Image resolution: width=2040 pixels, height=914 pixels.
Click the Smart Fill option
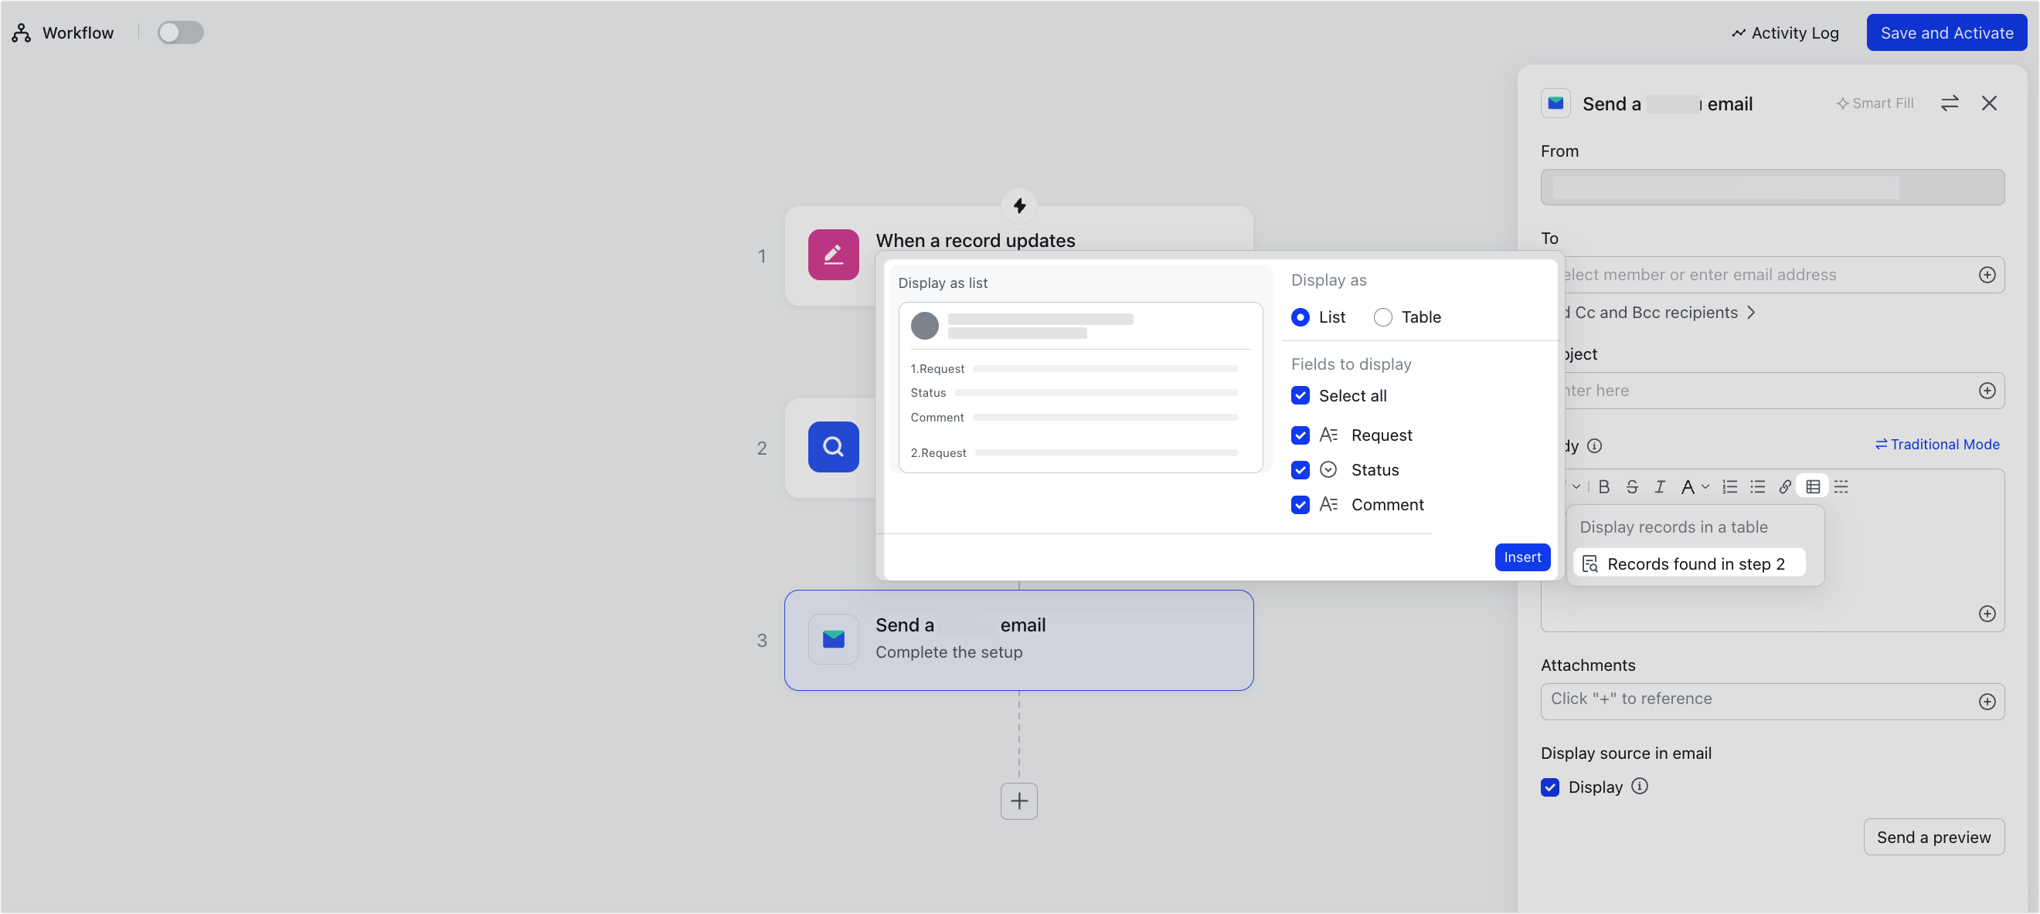pos(1874,103)
